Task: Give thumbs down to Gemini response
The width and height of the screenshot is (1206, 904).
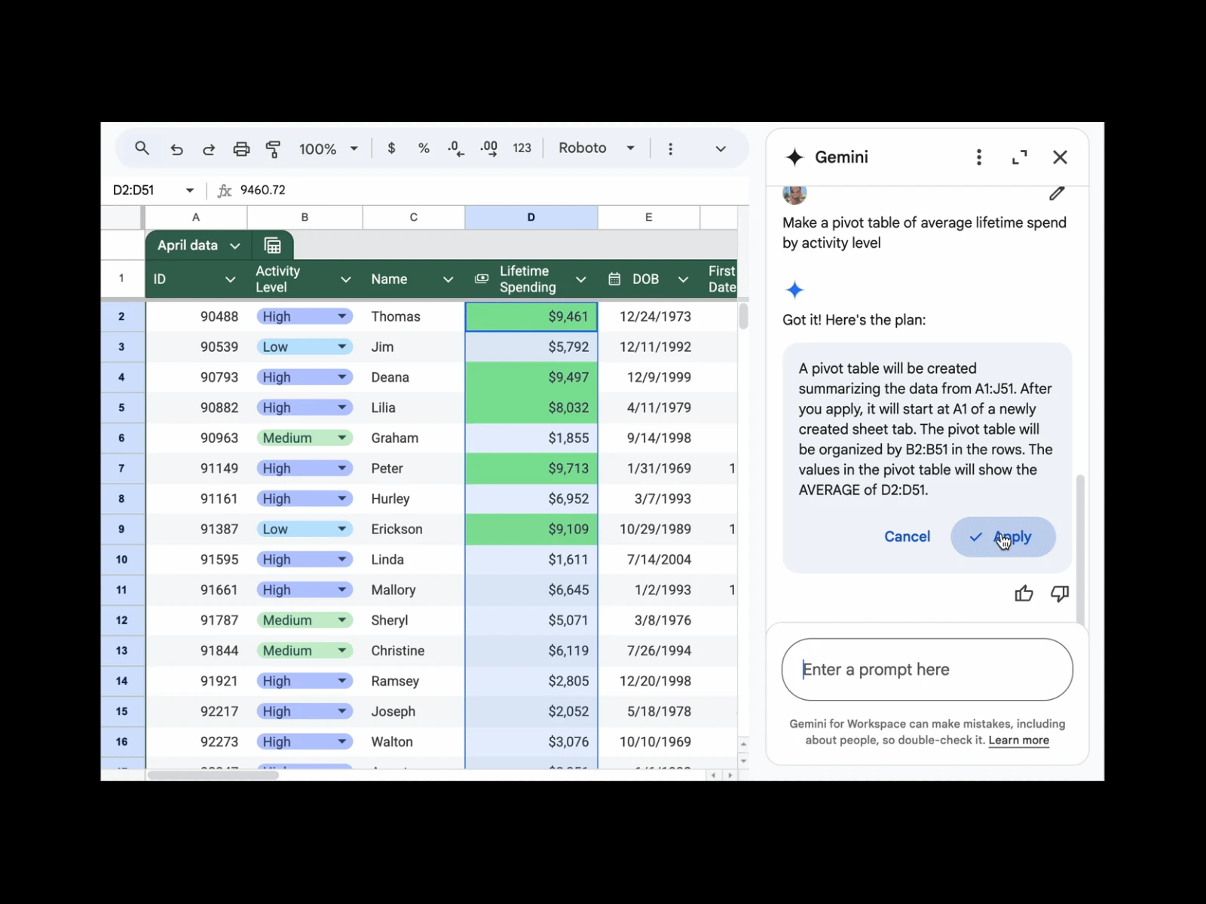Action: coord(1060,594)
